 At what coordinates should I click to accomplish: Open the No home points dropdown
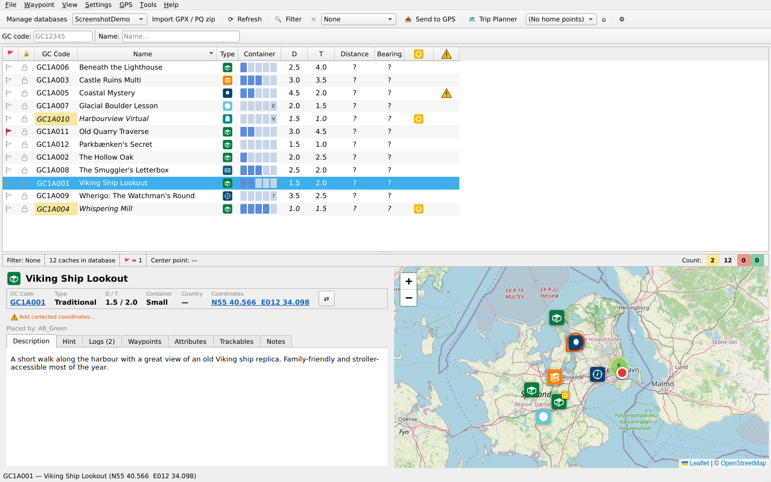(561, 19)
